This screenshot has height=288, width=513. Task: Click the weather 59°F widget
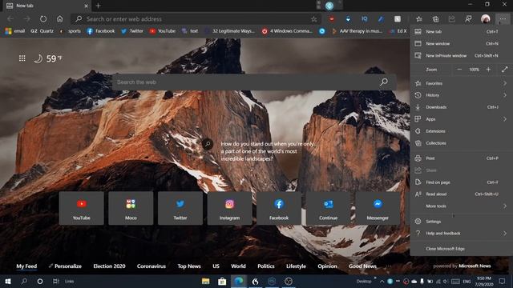(x=48, y=58)
